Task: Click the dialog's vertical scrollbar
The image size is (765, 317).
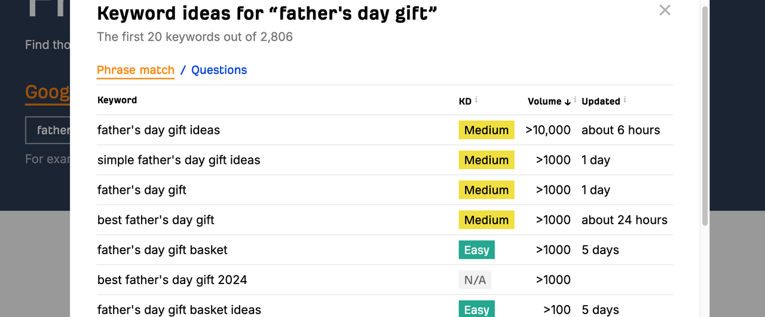Action: coord(705,120)
